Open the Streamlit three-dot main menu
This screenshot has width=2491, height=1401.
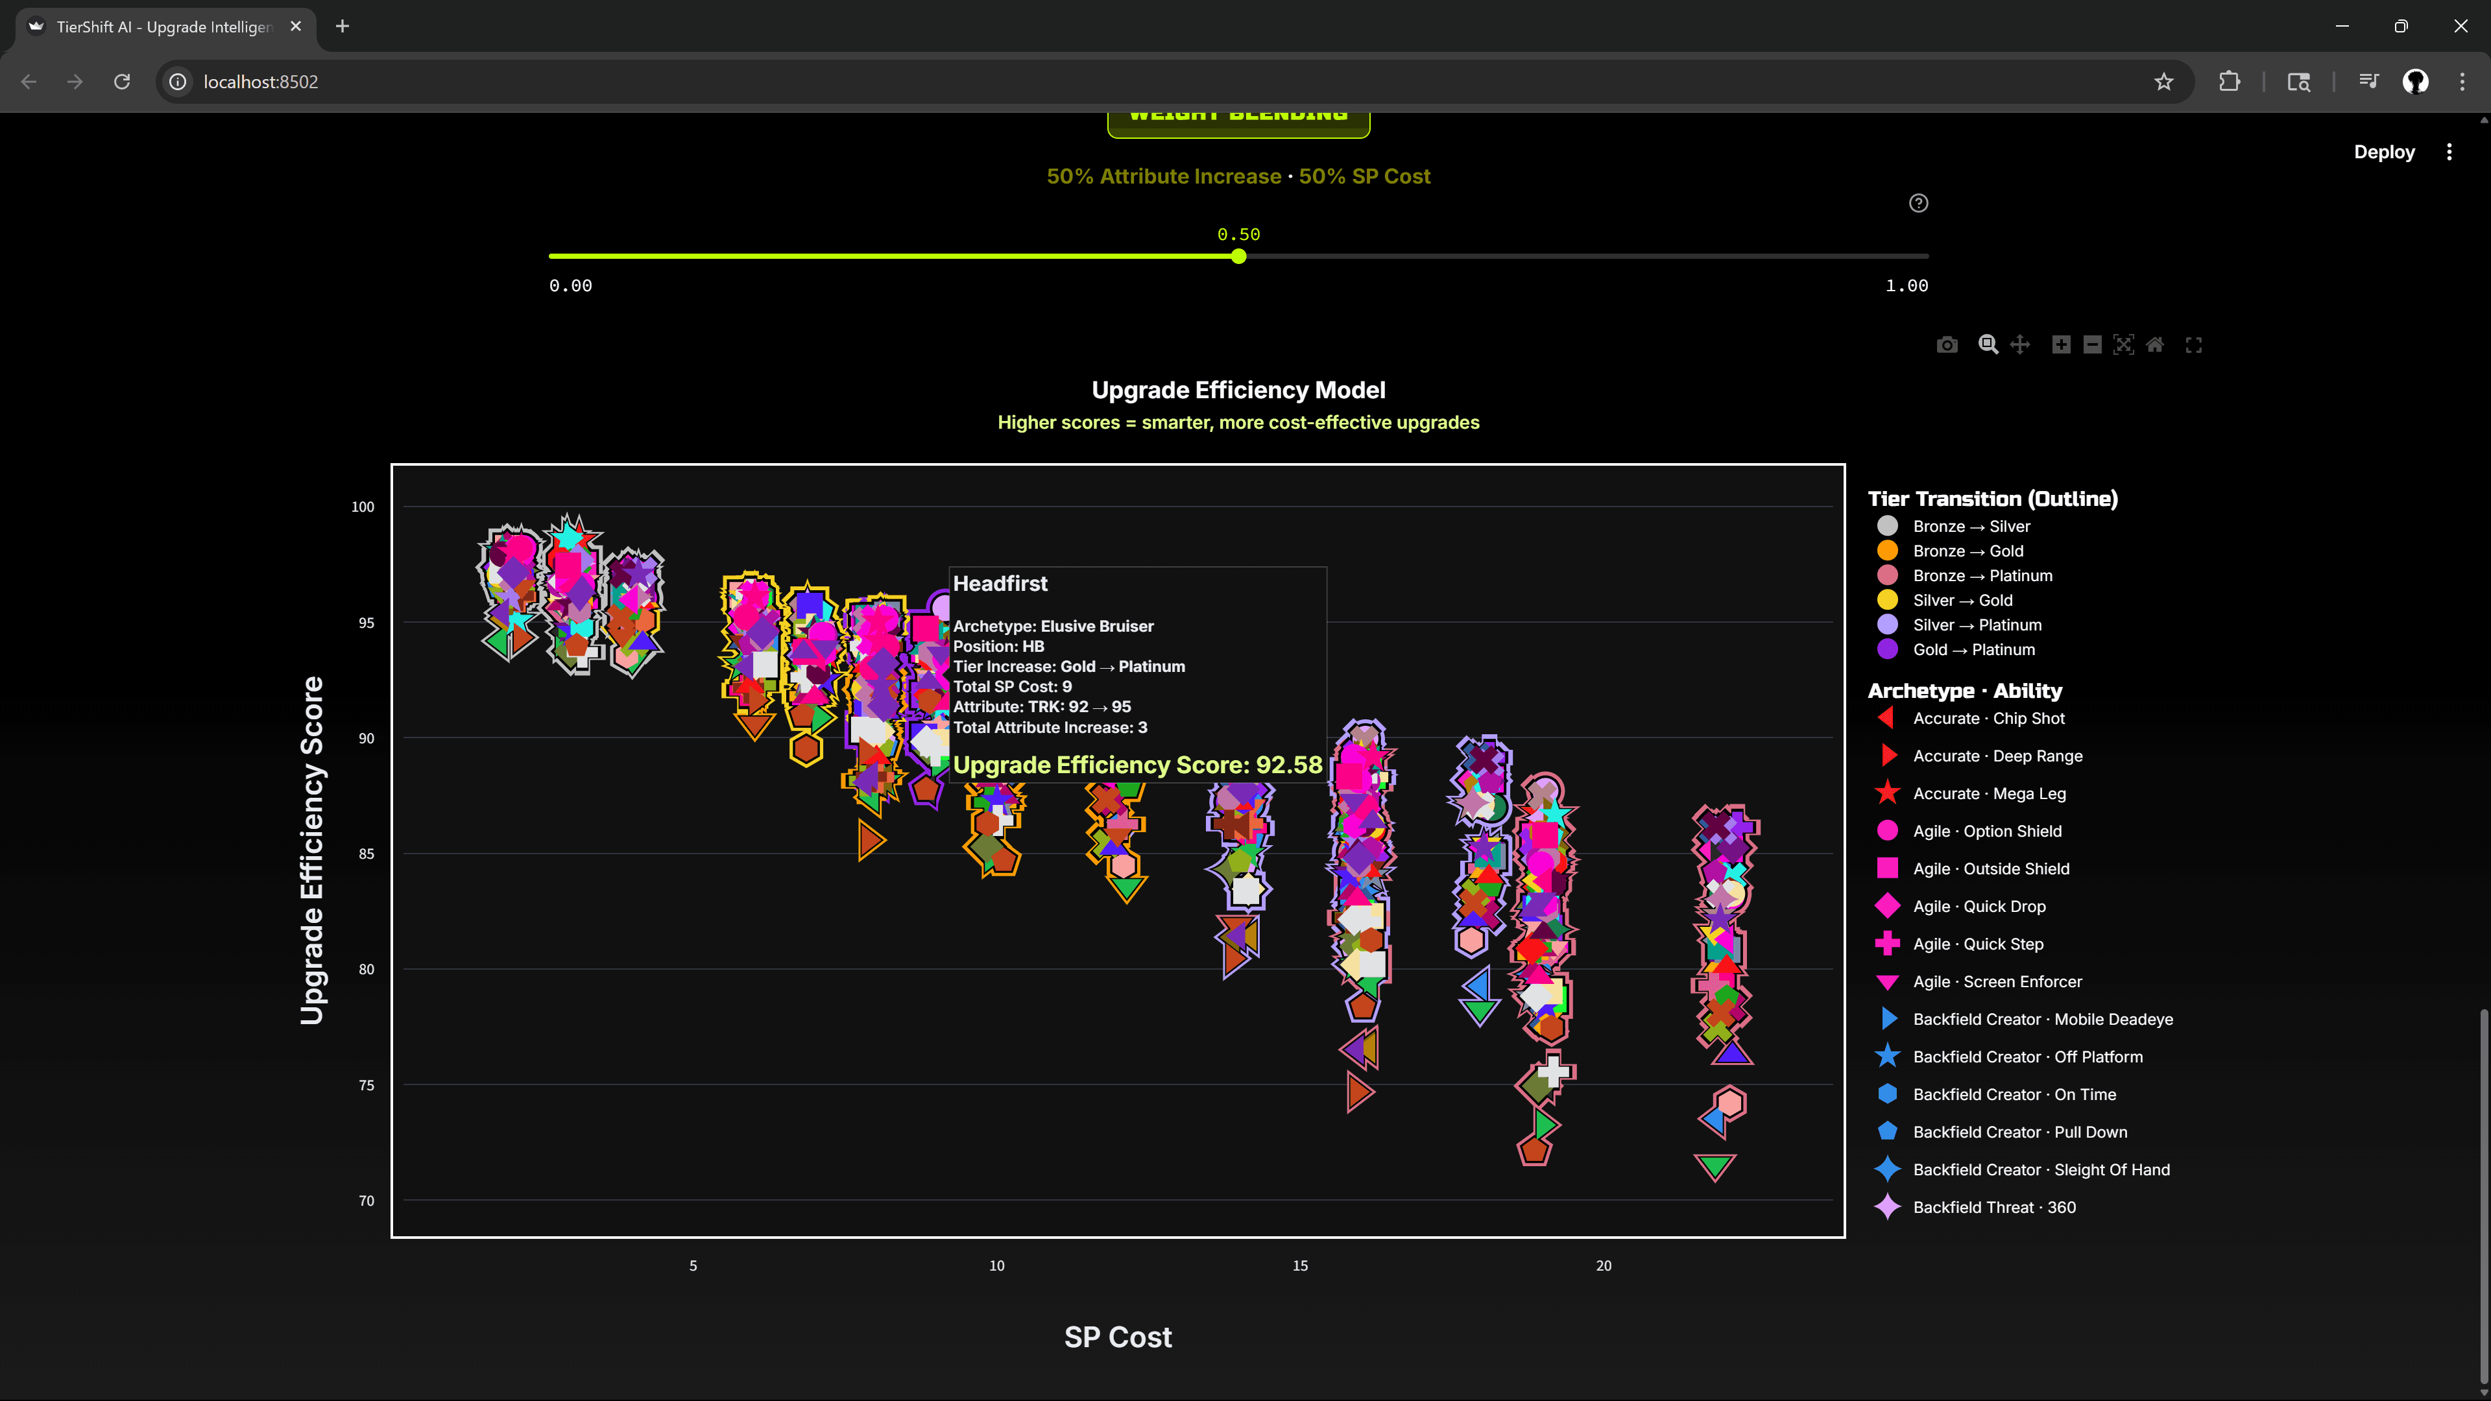pyautogui.click(x=2449, y=152)
